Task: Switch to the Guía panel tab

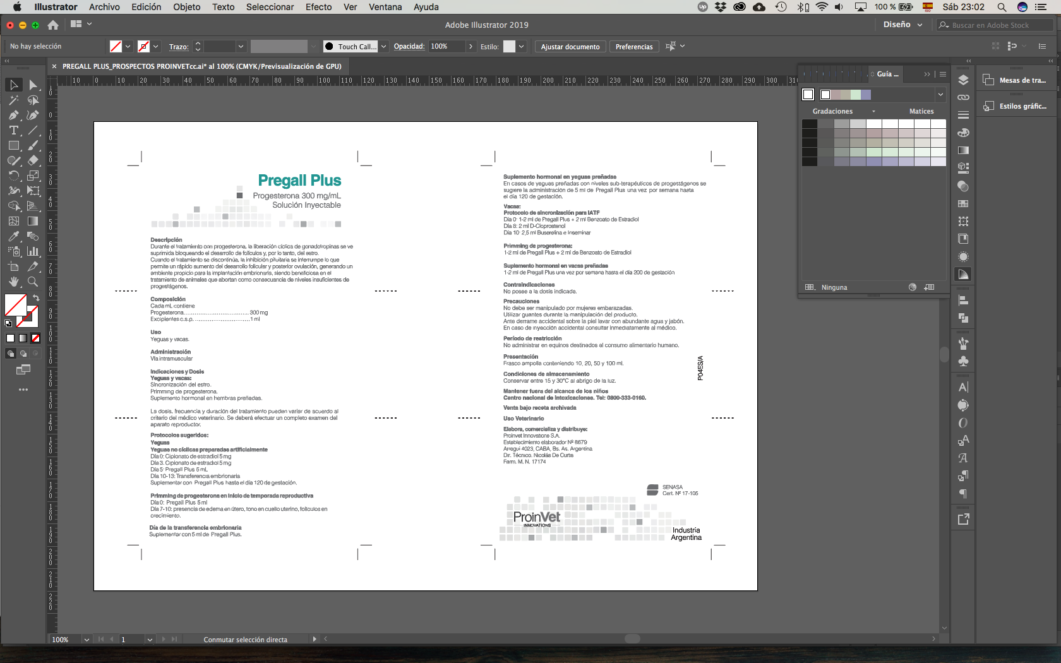Action: pyautogui.click(x=887, y=74)
